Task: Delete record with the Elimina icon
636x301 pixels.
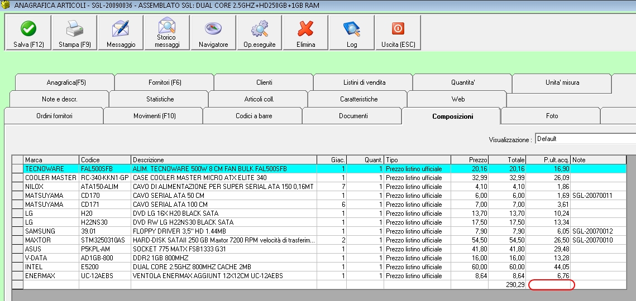Action: (x=305, y=29)
